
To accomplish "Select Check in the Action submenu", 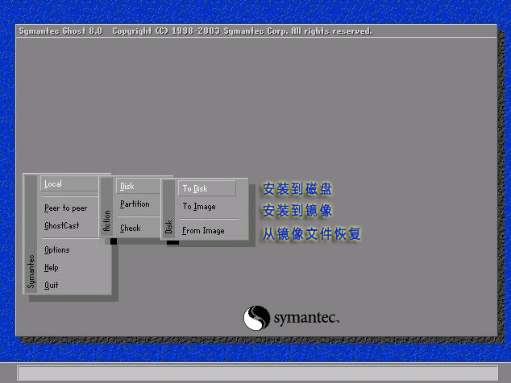I will (x=131, y=229).
